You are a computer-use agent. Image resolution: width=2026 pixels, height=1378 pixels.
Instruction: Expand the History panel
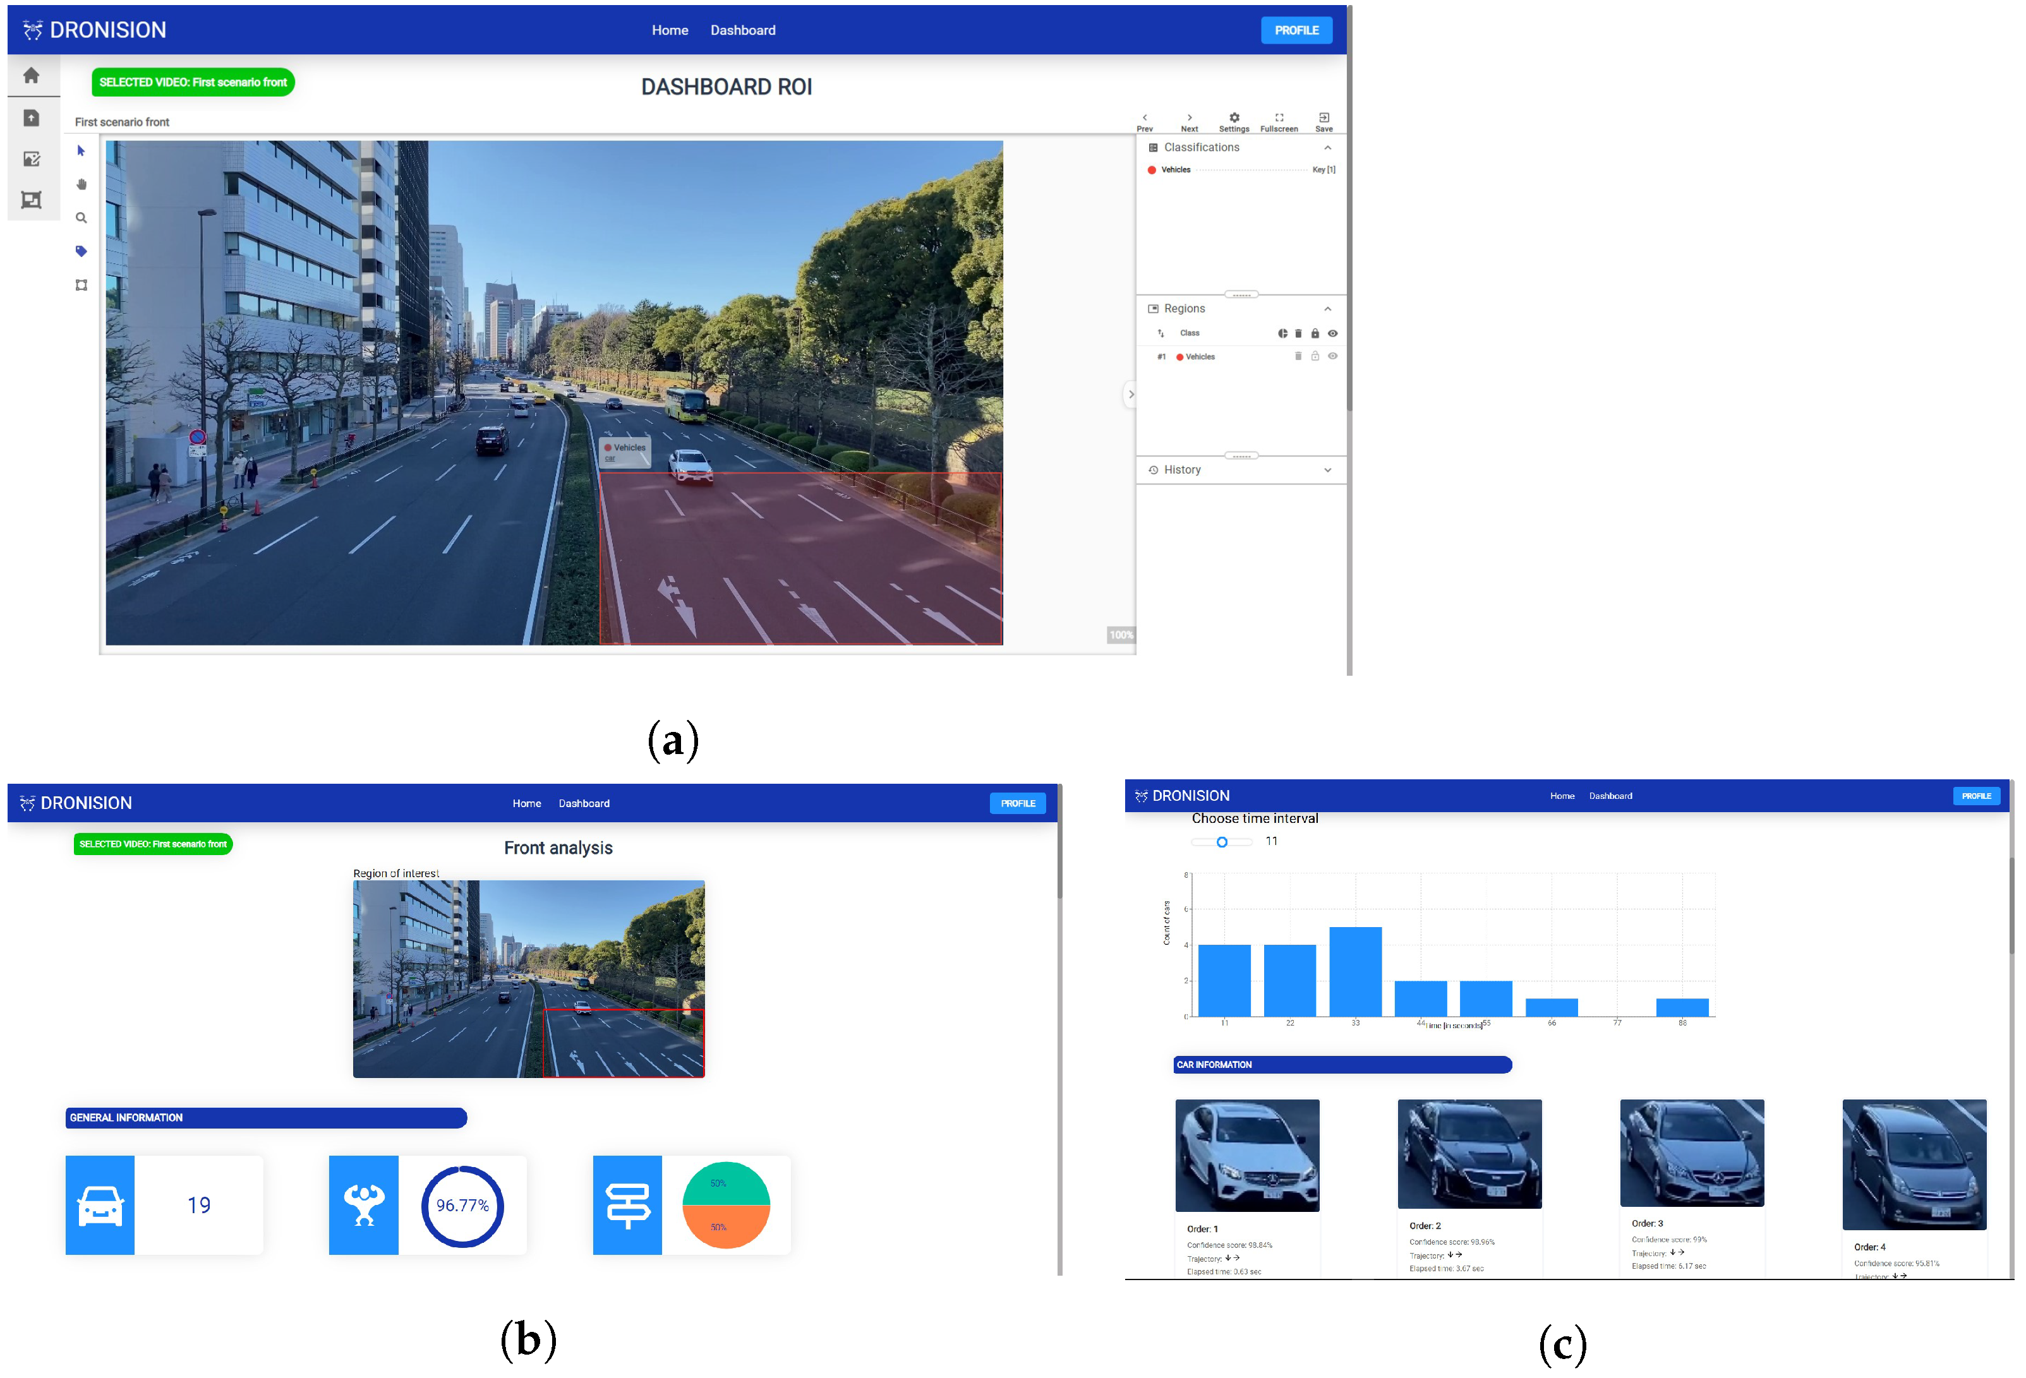(x=1327, y=470)
